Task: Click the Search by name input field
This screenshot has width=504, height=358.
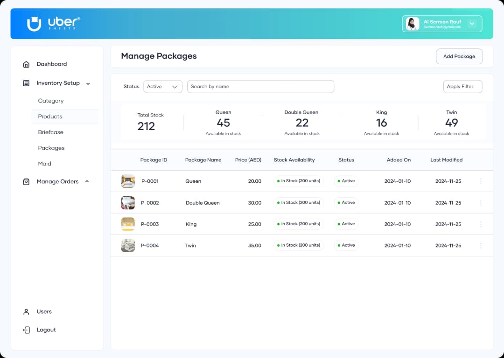Action: pyautogui.click(x=260, y=86)
